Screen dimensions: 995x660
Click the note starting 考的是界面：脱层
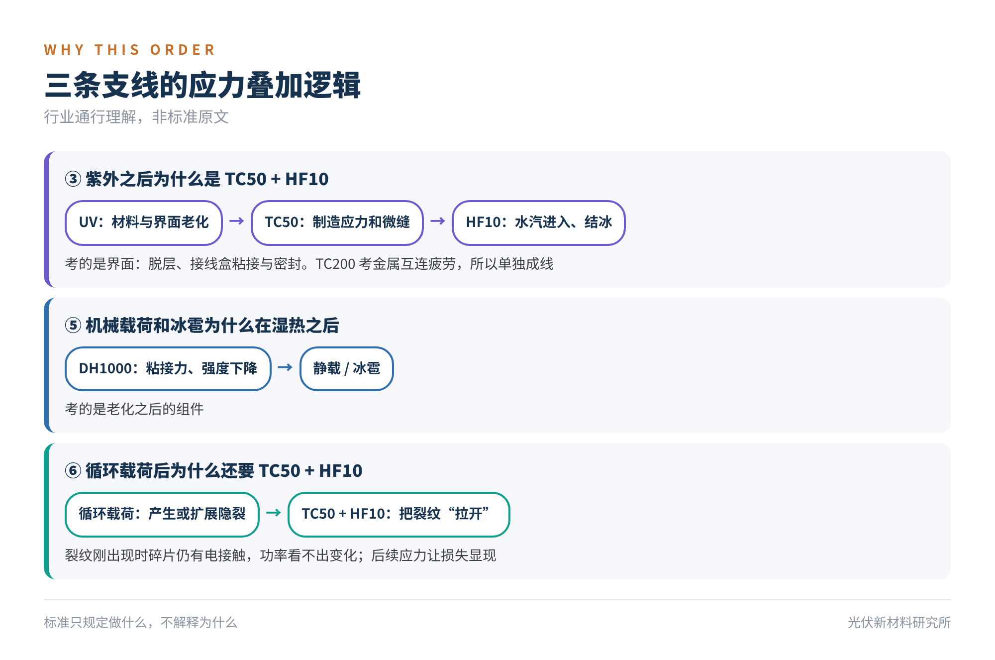click(x=309, y=264)
